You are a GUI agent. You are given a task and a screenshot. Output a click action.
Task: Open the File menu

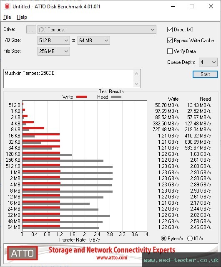pos(7,17)
